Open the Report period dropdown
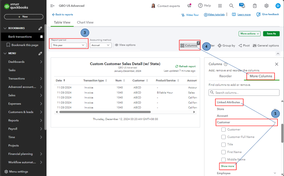 69,45
